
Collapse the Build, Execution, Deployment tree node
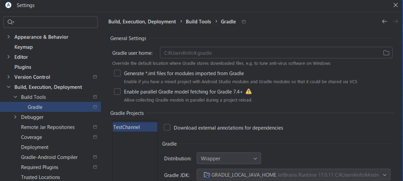[9, 87]
